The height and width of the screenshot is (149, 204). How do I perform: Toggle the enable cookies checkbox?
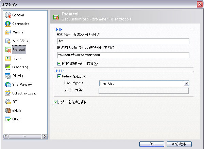point(56,102)
